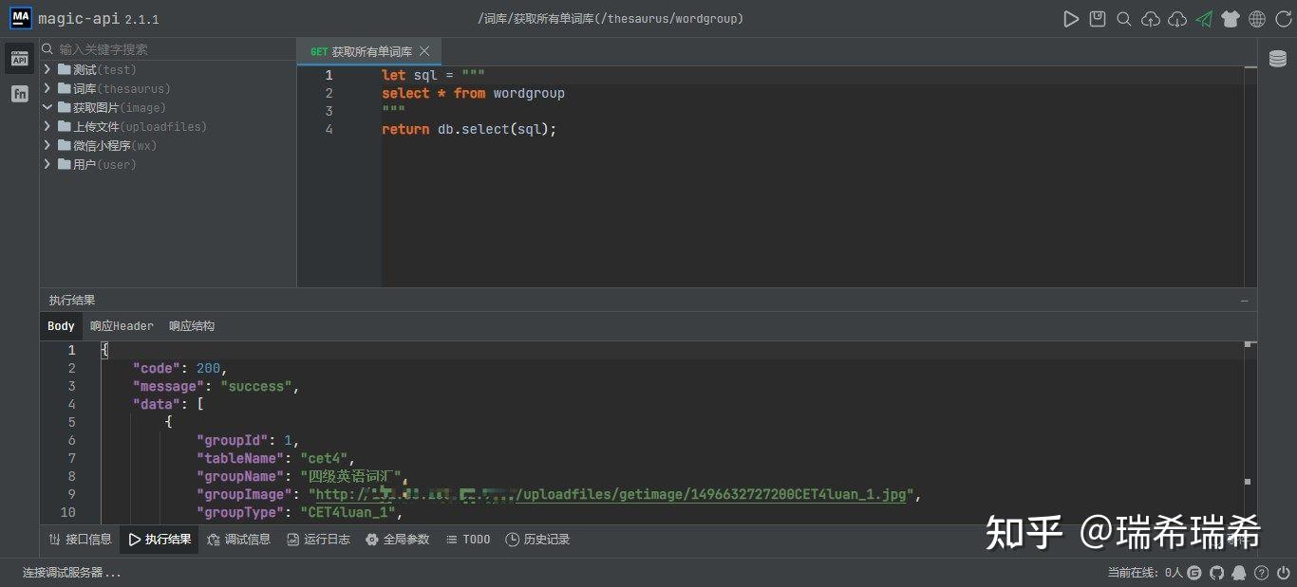The height and width of the screenshot is (587, 1297).
Task: Open the 历史记录 bottom tab
Action: 537,540
